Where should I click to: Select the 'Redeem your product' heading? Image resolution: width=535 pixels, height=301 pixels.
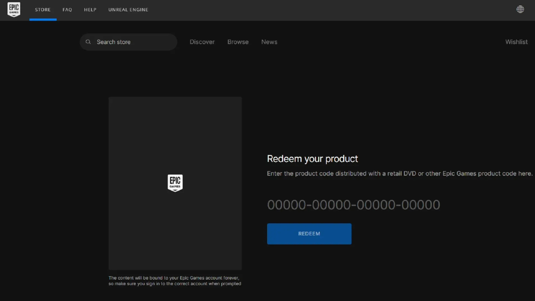tap(313, 159)
